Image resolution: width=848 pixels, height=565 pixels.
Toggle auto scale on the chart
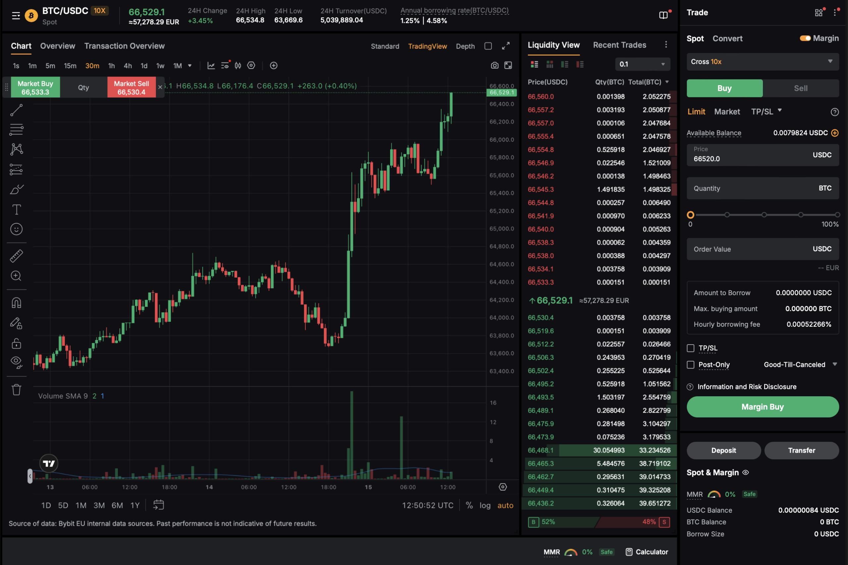point(505,505)
